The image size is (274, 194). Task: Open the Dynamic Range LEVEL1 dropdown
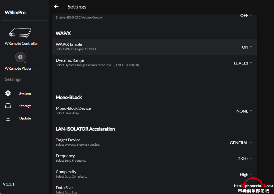pos(243,63)
